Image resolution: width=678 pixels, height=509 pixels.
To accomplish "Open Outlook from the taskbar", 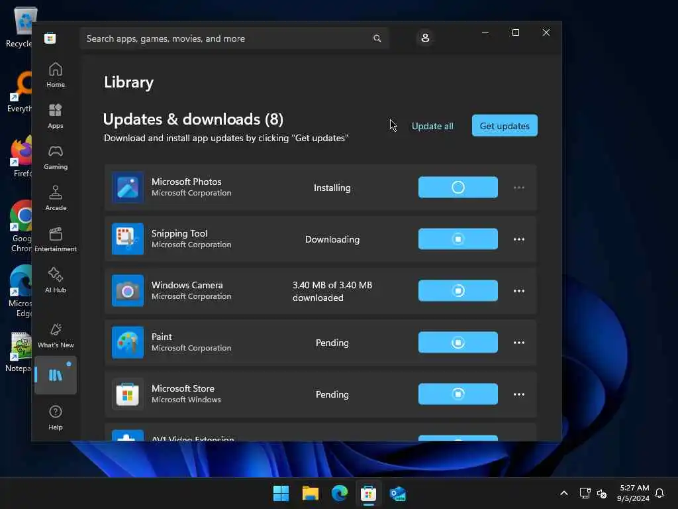I will [x=397, y=493].
